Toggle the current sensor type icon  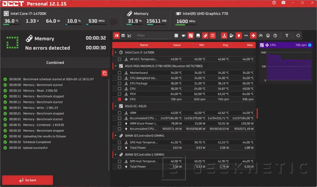pos(246,36)
